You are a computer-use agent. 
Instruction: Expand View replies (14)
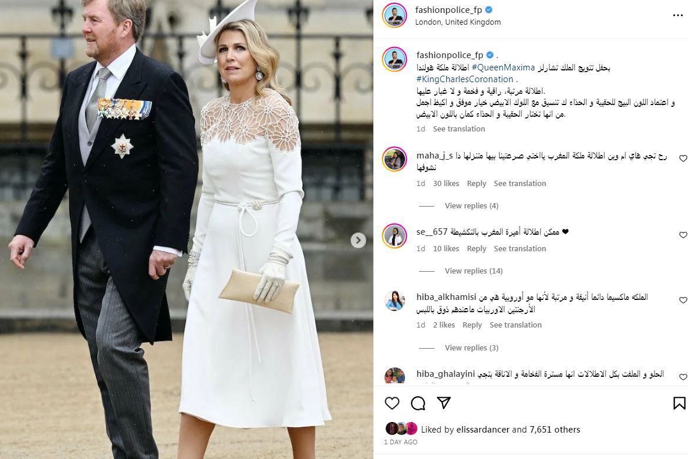coord(473,271)
